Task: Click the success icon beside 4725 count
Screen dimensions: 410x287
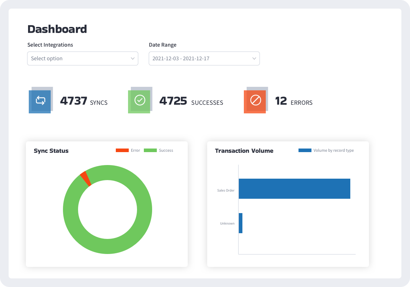Action: pos(141,101)
